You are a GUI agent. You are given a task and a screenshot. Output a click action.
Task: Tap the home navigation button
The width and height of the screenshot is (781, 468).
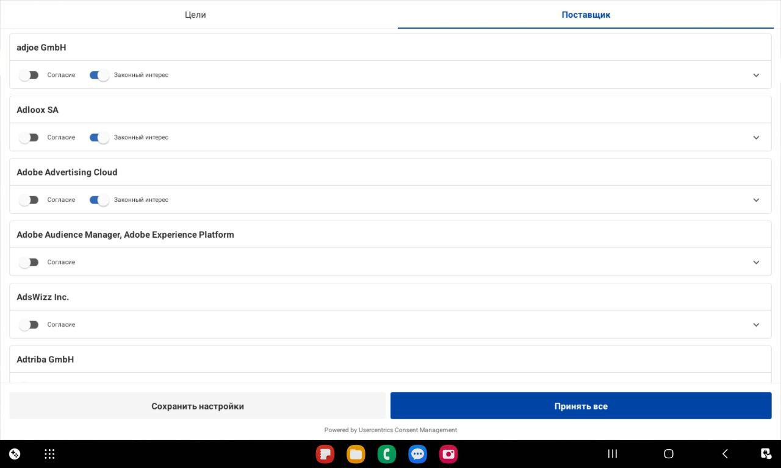tap(669, 454)
